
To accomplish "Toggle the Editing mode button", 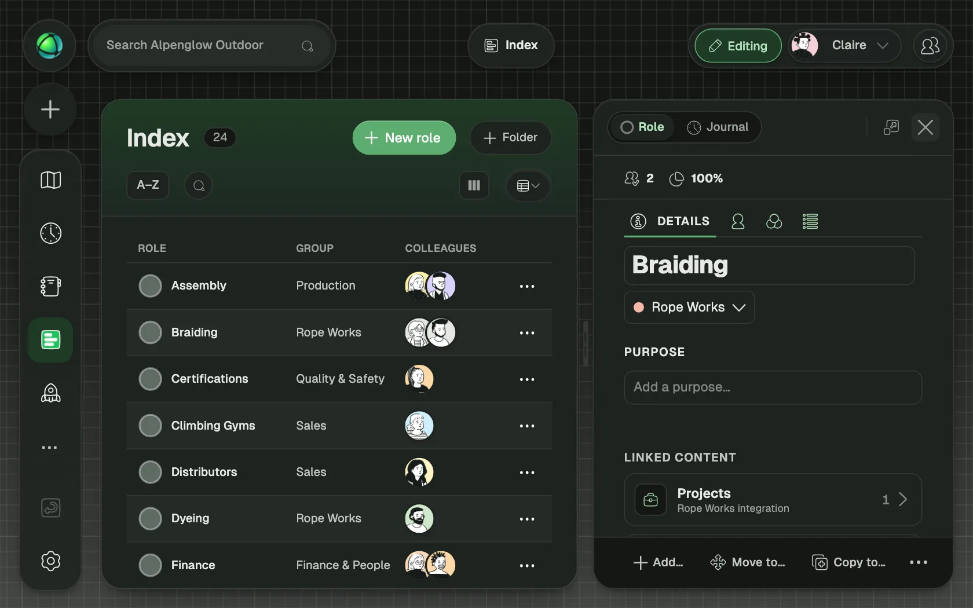I will point(738,46).
